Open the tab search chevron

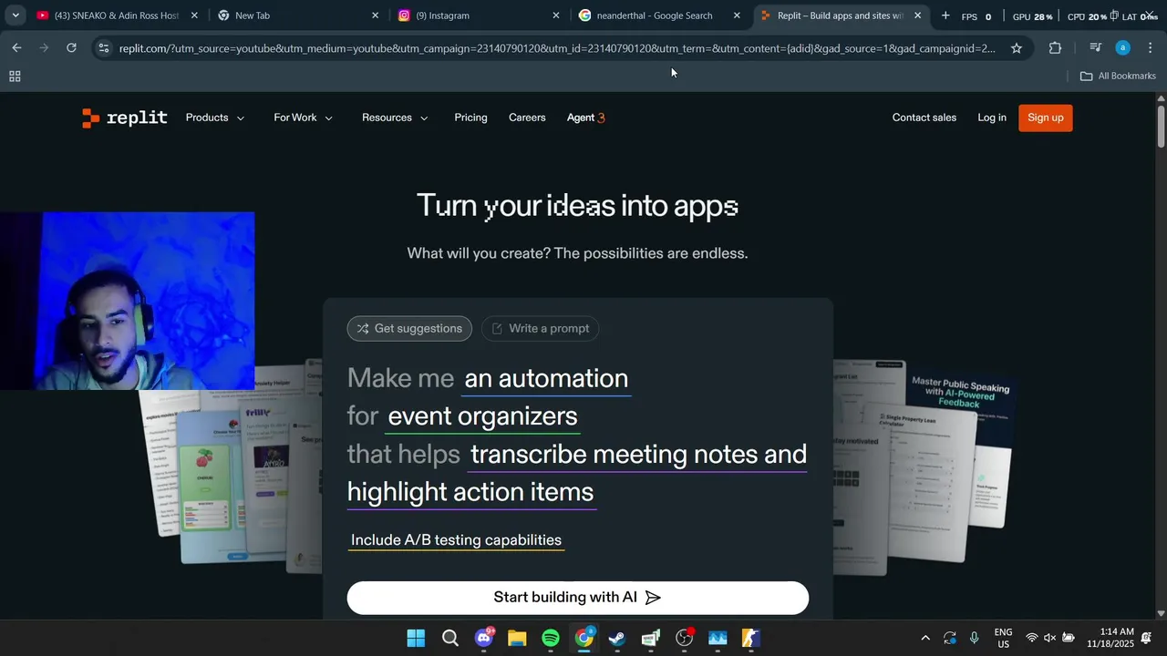click(x=15, y=15)
